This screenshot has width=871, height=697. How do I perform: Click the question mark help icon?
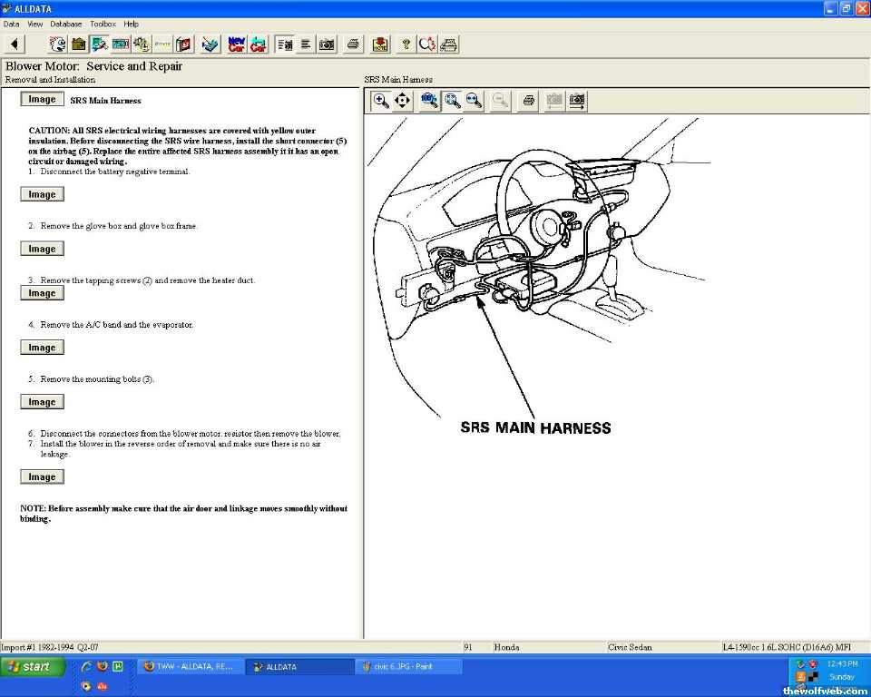406,44
